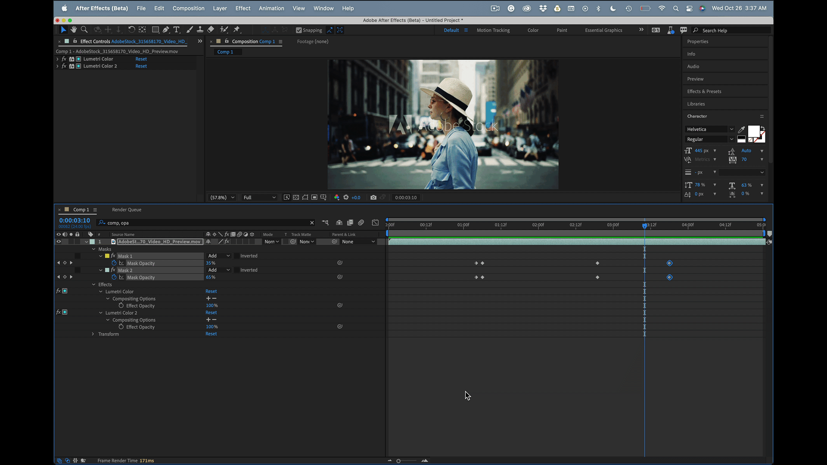Screen dimensions: 827x465
Task: Select the Hand tool
Action: tap(74, 30)
